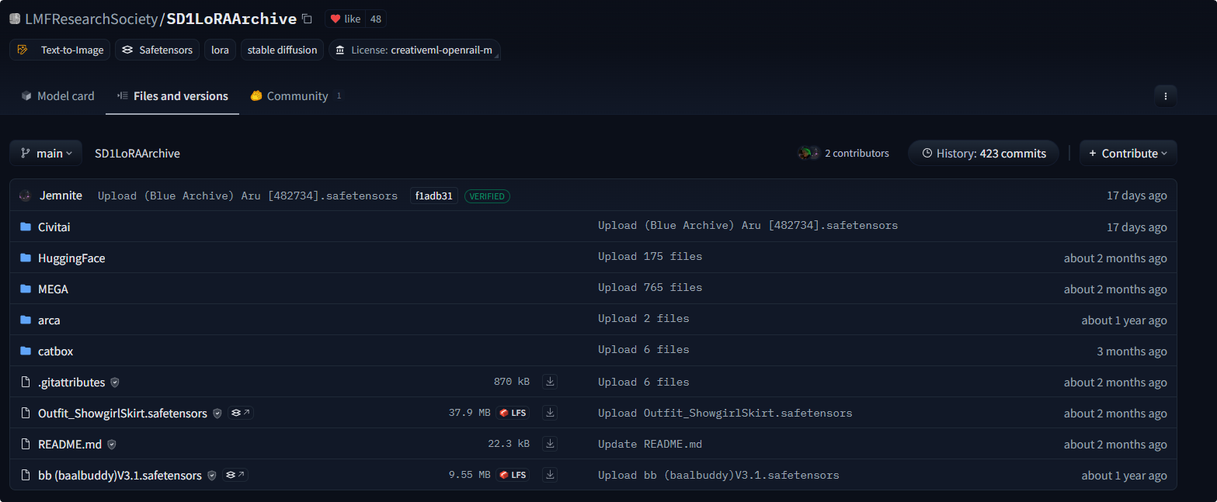Click the heart like button
This screenshot has height=502, width=1217.
[346, 19]
